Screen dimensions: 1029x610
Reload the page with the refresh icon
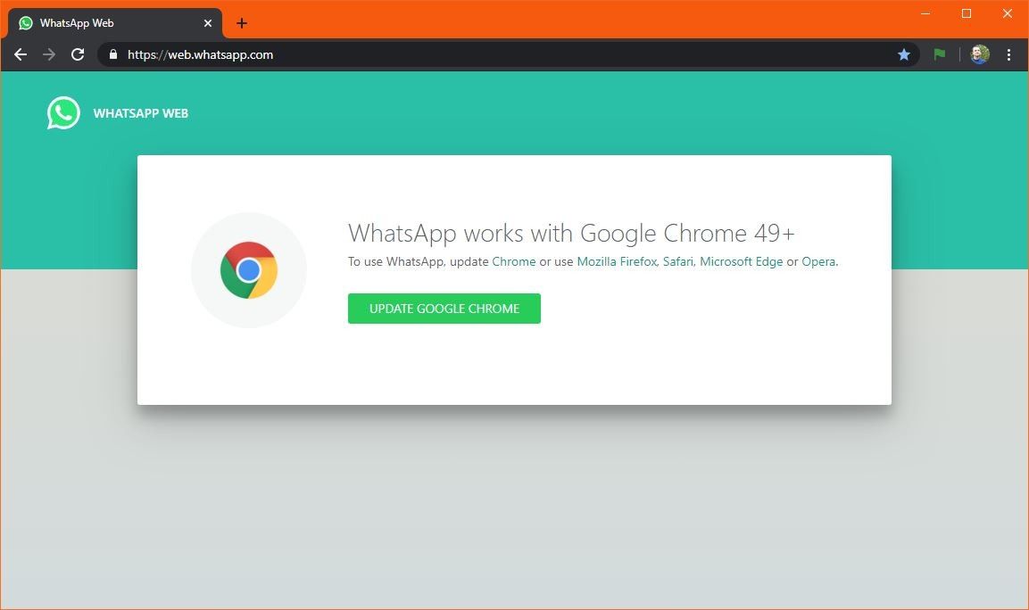pyautogui.click(x=78, y=54)
